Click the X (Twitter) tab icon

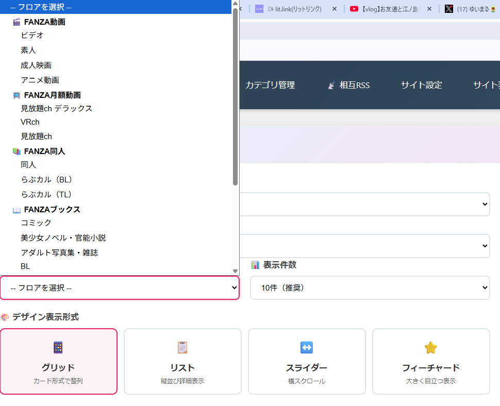pyautogui.click(x=449, y=9)
